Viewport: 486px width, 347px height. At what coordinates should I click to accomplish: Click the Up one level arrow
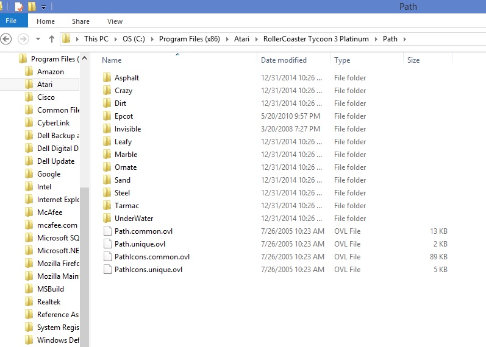tap(52, 38)
